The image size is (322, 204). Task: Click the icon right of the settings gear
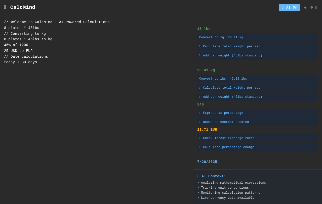coord(316,7)
